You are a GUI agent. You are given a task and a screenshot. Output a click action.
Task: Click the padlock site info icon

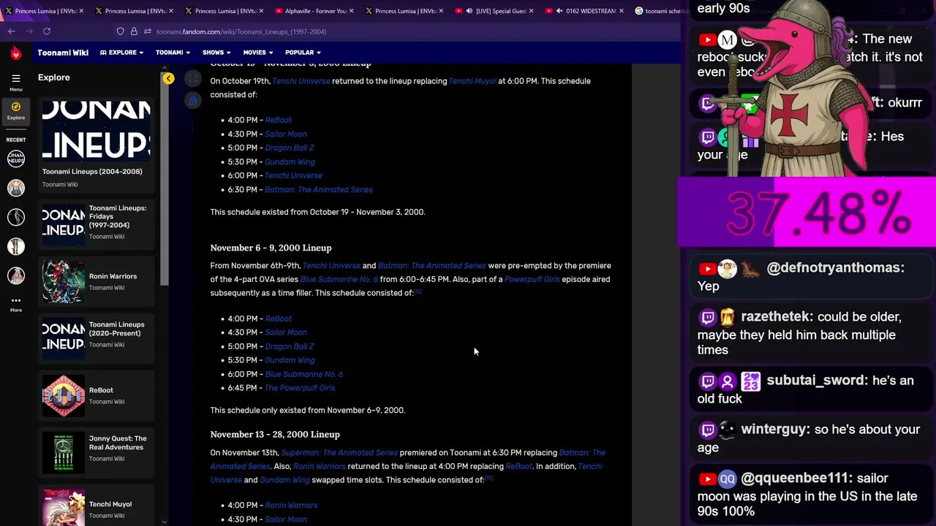pyautogui.click(x=134, y=31)
